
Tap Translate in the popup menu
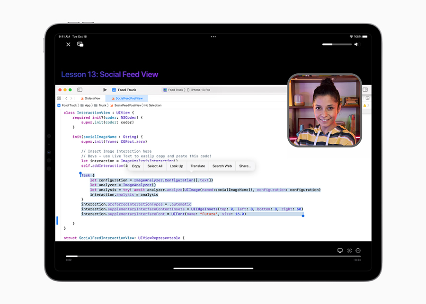pyautogui.click(x=198, y=166)
